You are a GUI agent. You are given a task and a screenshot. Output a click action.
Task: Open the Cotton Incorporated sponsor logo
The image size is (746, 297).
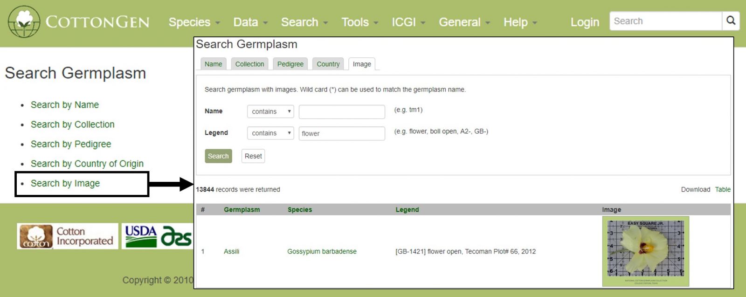coord(68,236)
